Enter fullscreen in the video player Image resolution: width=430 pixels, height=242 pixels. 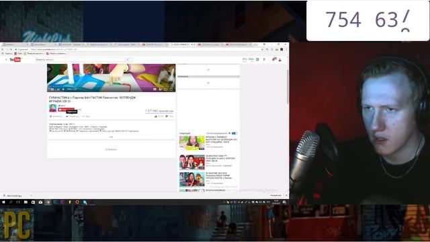click(171, 89)
